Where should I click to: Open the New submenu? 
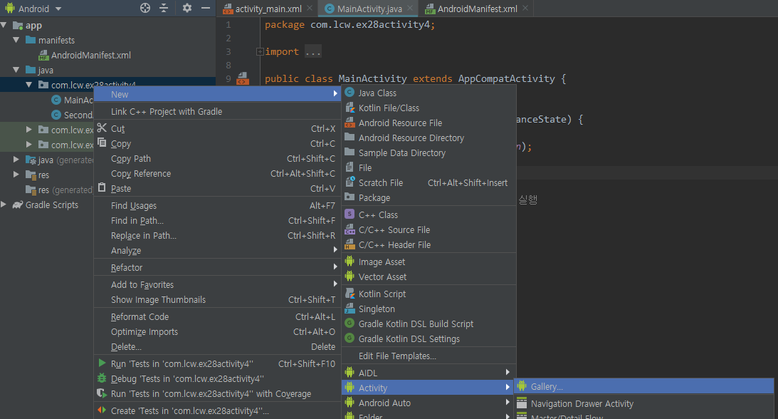click(217, 94)
